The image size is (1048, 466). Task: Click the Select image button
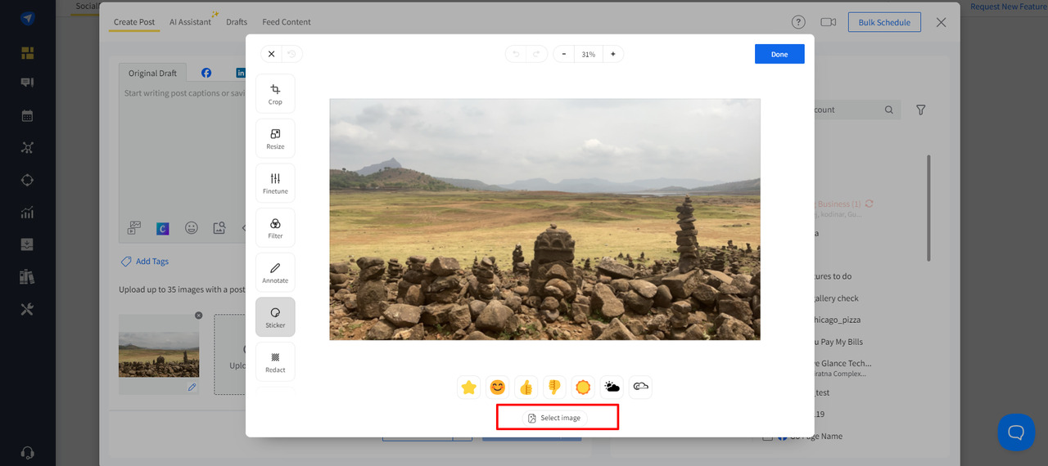tap(555, 418)
